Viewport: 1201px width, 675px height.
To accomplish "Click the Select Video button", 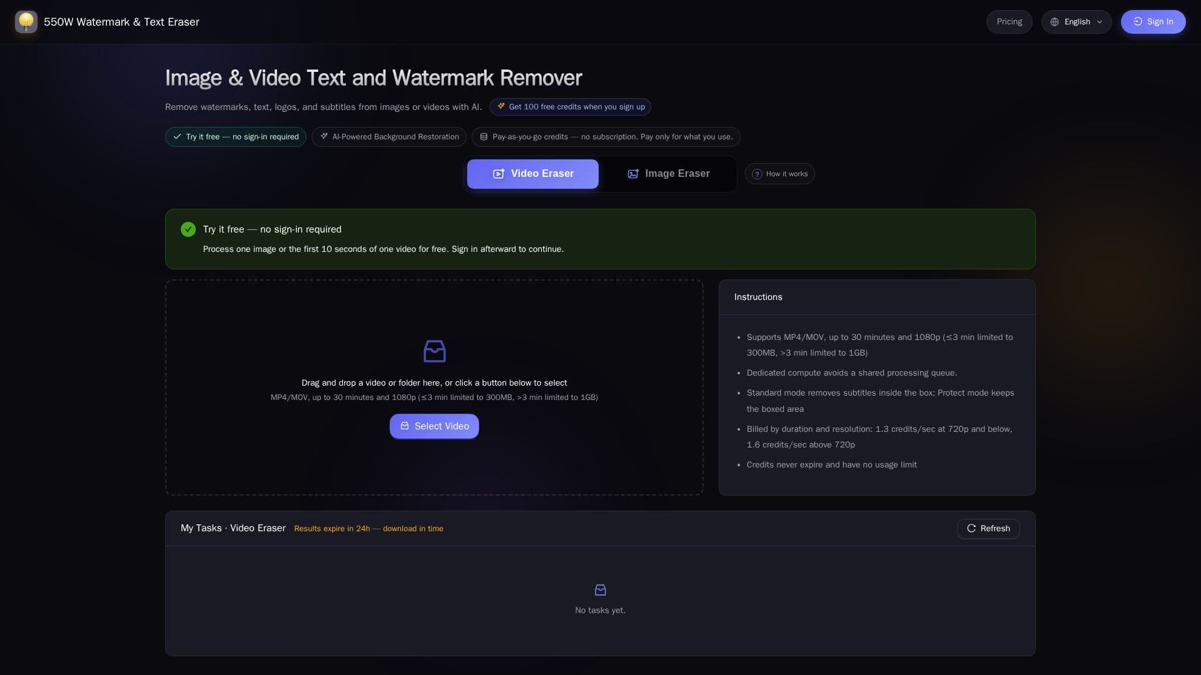I will point(434,426).
